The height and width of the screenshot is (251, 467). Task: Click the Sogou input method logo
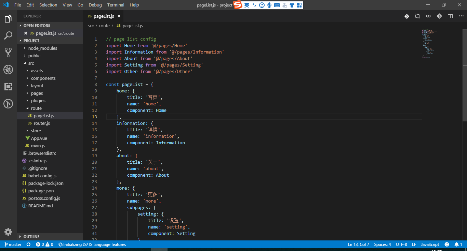click(x=238, y=5)
